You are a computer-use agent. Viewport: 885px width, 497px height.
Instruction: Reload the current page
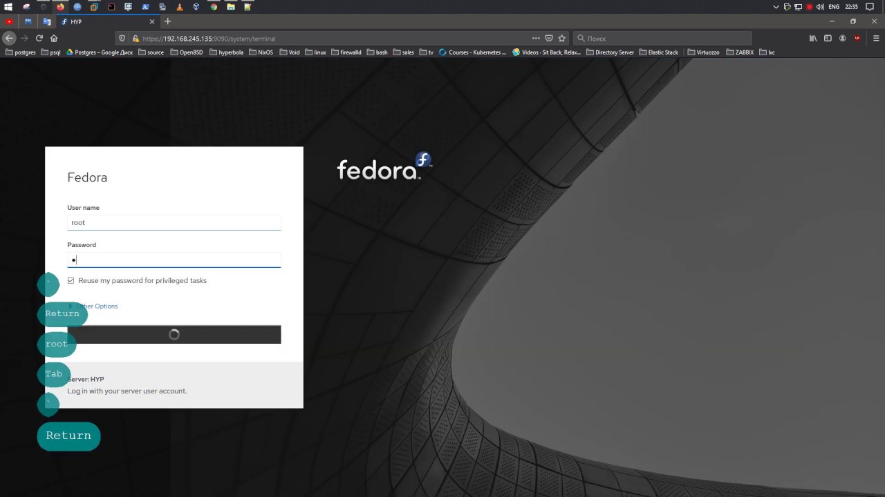click(39, 38)
